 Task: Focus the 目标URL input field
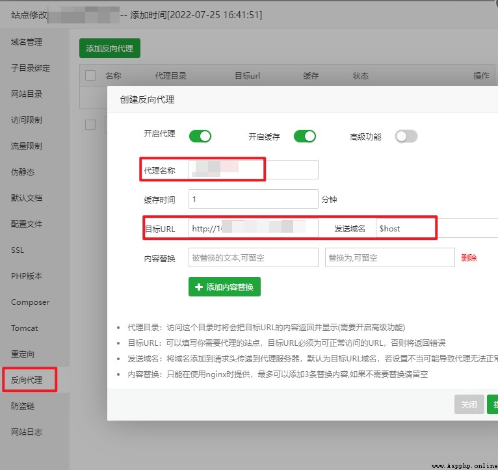point(254,228)
